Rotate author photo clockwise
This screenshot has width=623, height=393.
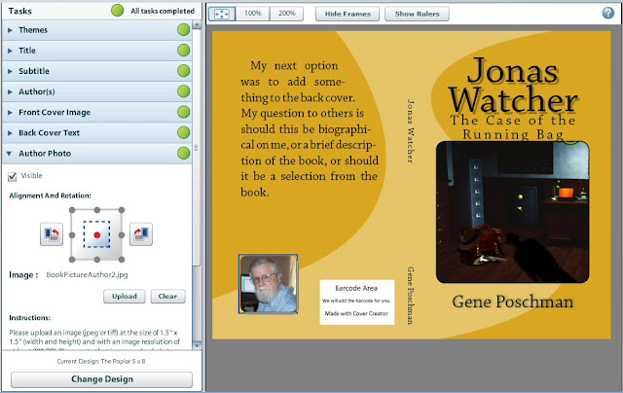pyautogui.click(x=141, y=234)
